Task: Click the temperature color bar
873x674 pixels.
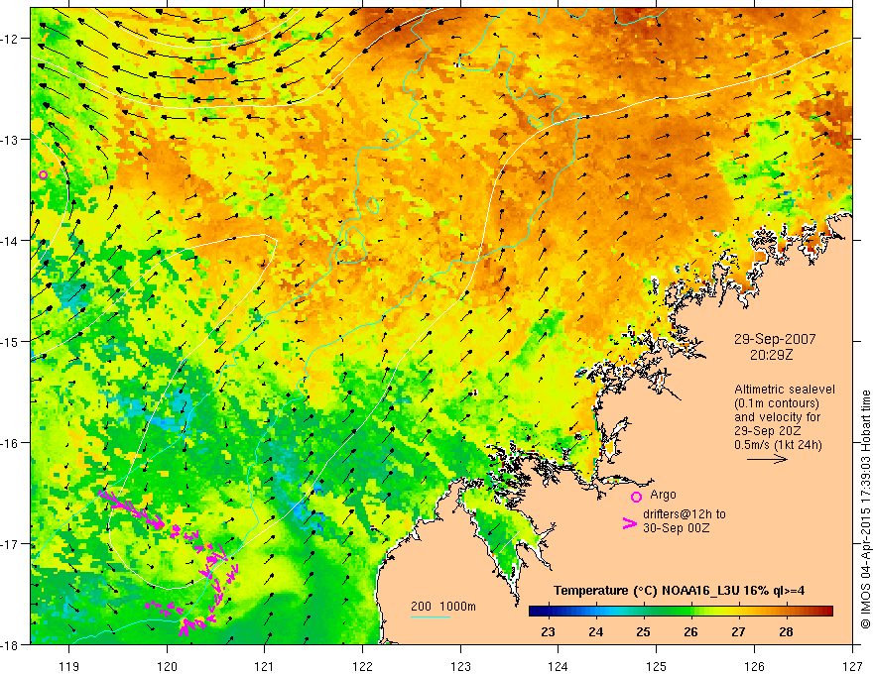Action: tap(681, 612)
